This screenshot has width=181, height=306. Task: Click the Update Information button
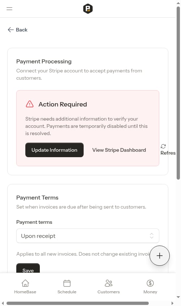[54, 150]
